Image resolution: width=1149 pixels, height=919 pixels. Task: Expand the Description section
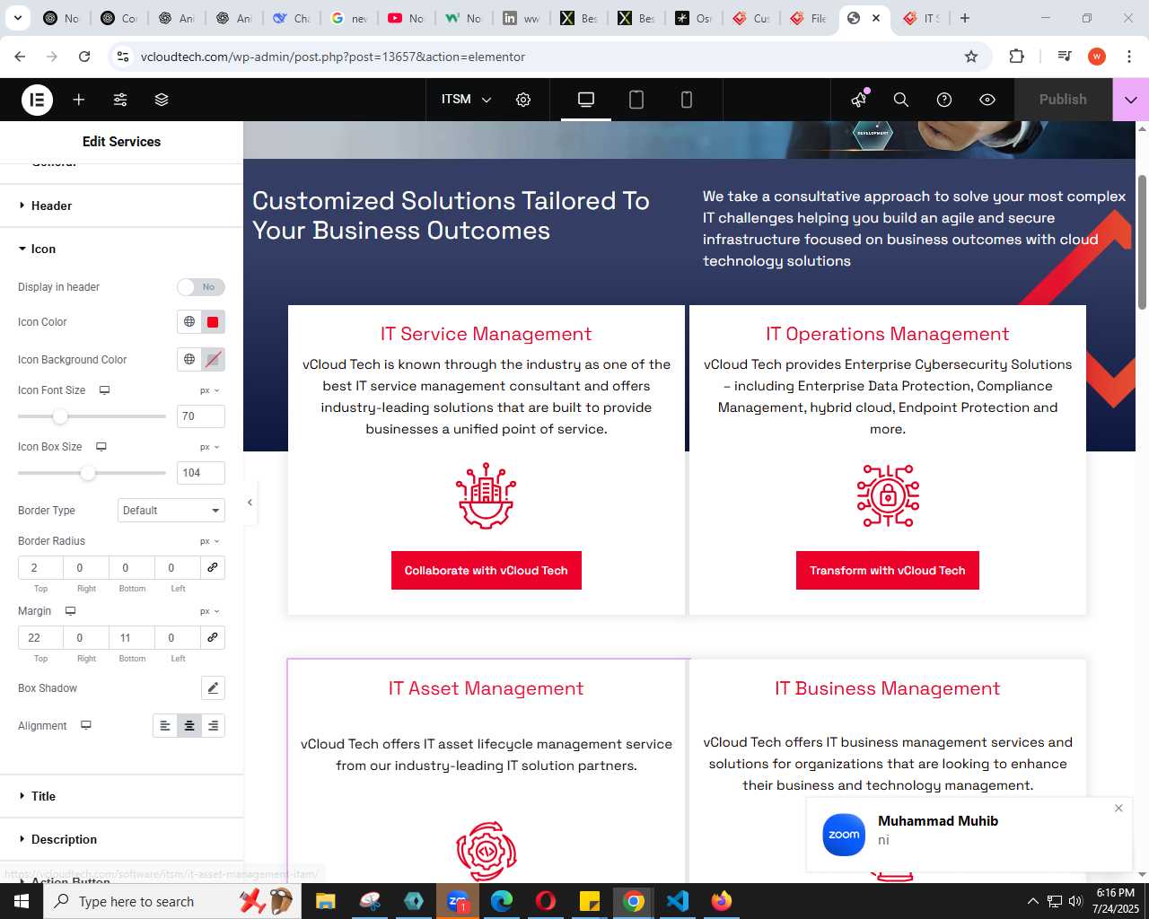121,839
